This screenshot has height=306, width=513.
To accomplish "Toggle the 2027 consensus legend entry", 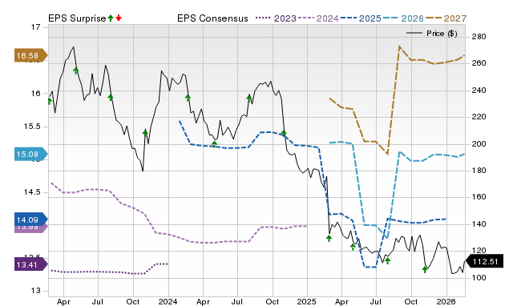I will pyautogui.click(x=446, y=18).
